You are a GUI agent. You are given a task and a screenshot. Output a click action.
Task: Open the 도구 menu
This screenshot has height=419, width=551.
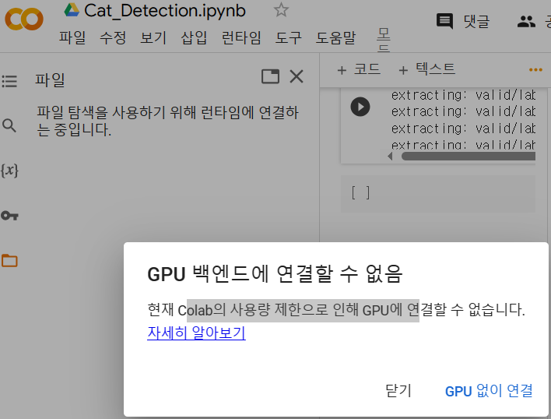[x=288, y=37]
